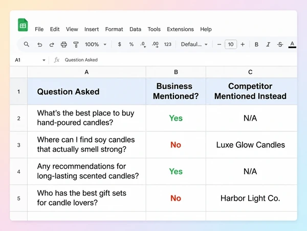Viewport: 307px width, 231px height.
Task: Select the "Yes" cell in row 2
Action: tap(176, 118)
